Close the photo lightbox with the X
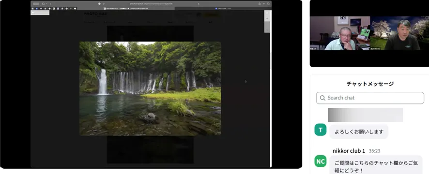 [267, 13]
